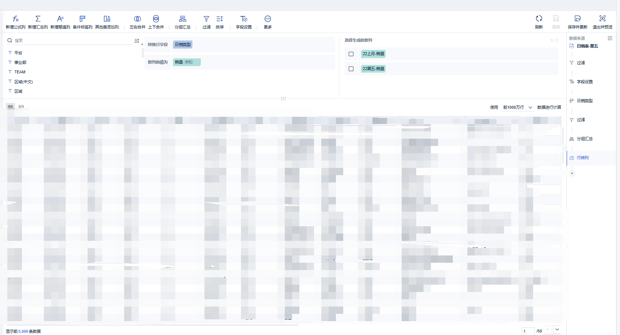The height and width of the screenshot is (335, 620).
Task: Click the panel divider drag handle dots
Action: tap(283, 99)
